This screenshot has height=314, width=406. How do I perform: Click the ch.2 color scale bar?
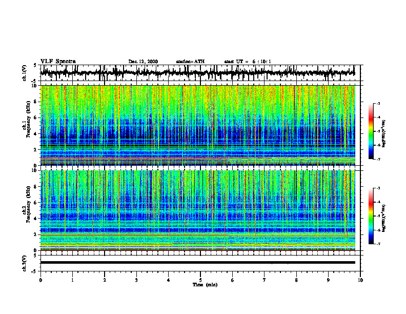point(371,216)
